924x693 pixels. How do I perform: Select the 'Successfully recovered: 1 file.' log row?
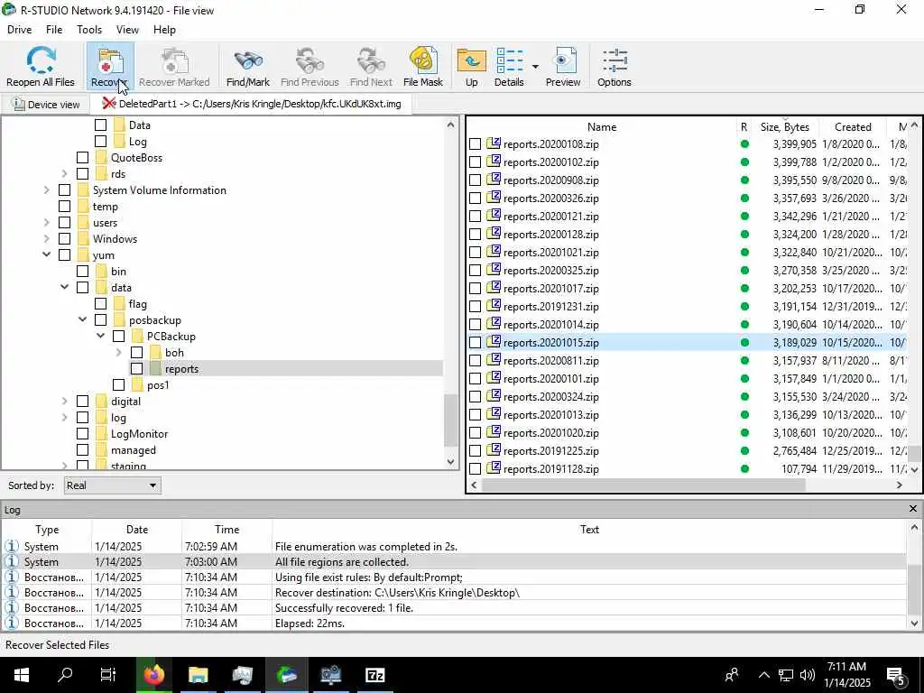(454, 607)
